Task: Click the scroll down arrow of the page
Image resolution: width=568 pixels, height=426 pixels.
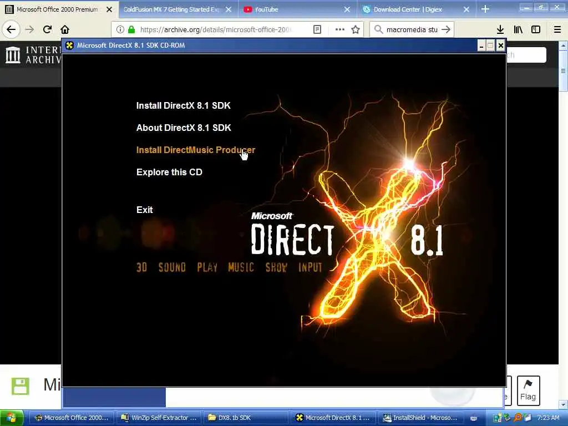Action: [x=563, y=404]
